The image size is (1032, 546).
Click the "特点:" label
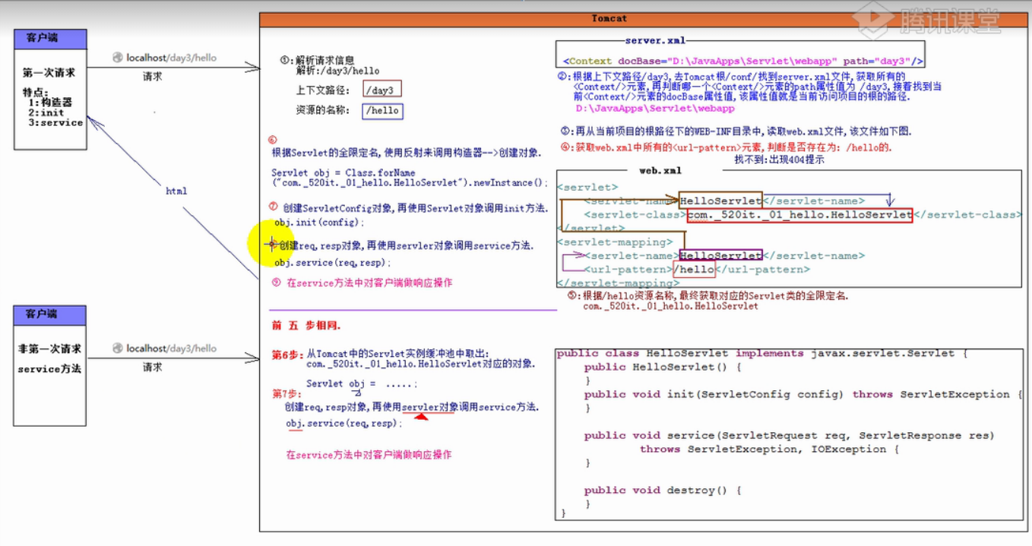(x=36, y=92)
